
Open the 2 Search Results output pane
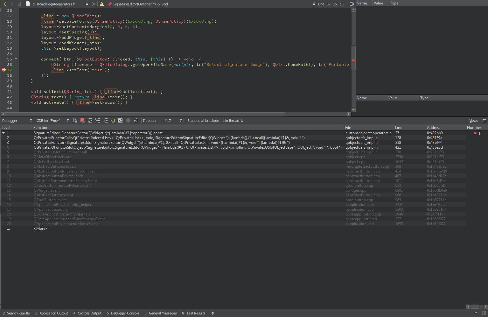[x=16, y=313]
